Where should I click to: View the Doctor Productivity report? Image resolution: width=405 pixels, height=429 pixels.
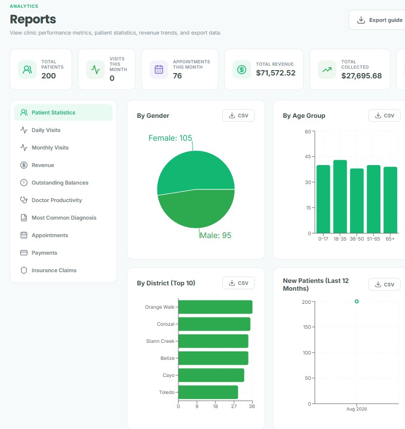(x=63, y=200)
